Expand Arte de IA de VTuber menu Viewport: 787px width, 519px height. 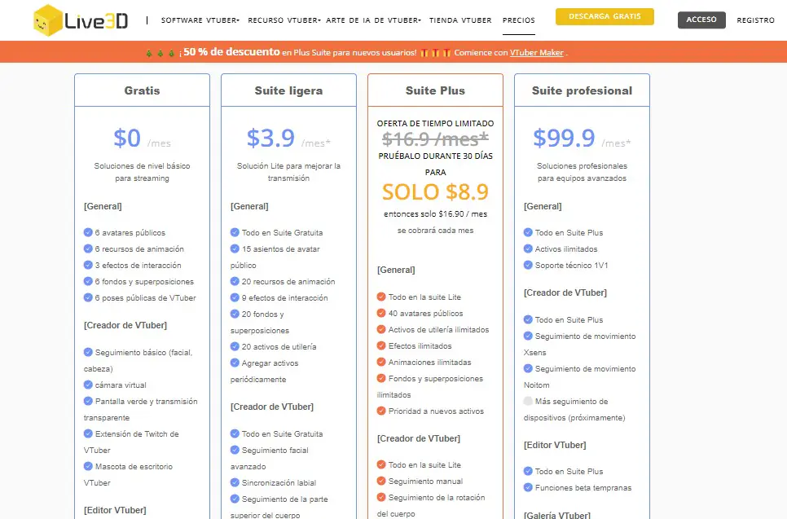coord(373,20)
